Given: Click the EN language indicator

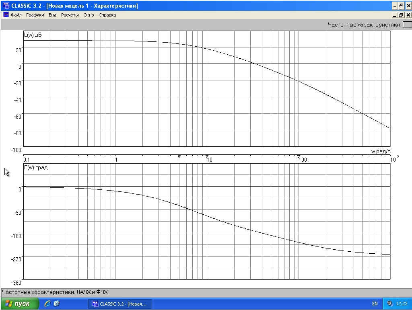Looking at the screenshot, I should pos(375,304).
